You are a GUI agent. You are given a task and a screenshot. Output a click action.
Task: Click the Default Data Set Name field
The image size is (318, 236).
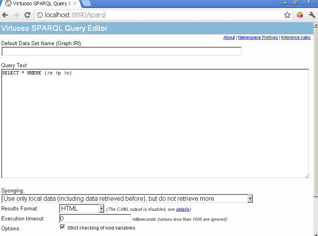click(x=122, y=51)
